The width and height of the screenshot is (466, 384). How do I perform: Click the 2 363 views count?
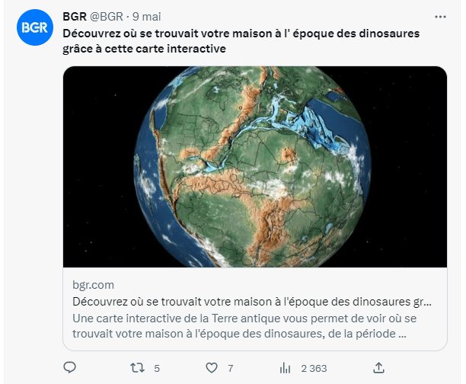[314, 369]
